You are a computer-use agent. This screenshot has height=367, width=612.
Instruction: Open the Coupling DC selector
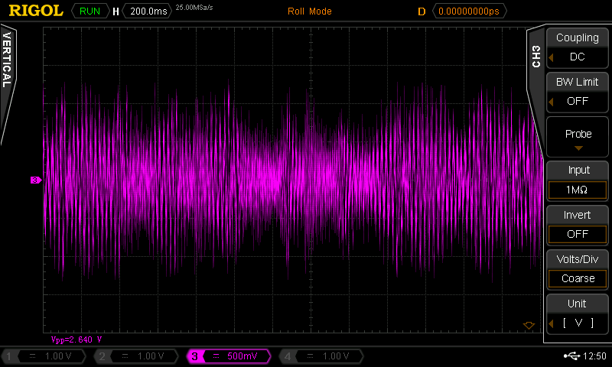click(578, 48)
